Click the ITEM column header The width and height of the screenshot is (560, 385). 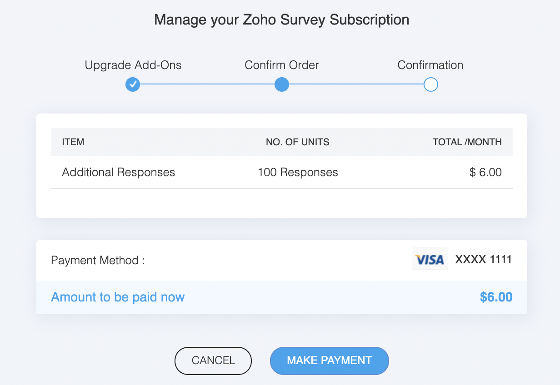coord(73,142)
